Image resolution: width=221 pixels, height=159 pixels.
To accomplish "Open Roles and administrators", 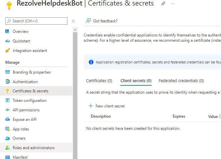I will (x=36, y=148).
